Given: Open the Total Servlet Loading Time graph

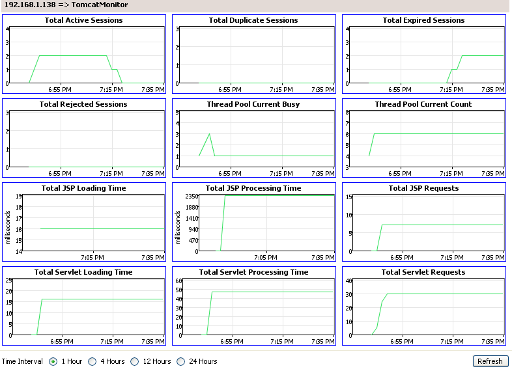Looking at the screenshot, I should (84, 306).
